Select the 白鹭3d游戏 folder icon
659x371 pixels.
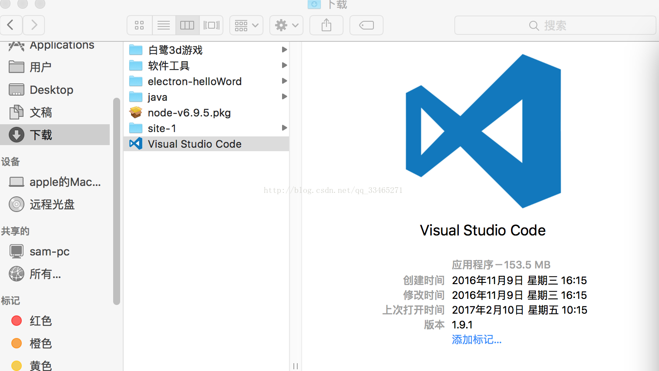136,50
